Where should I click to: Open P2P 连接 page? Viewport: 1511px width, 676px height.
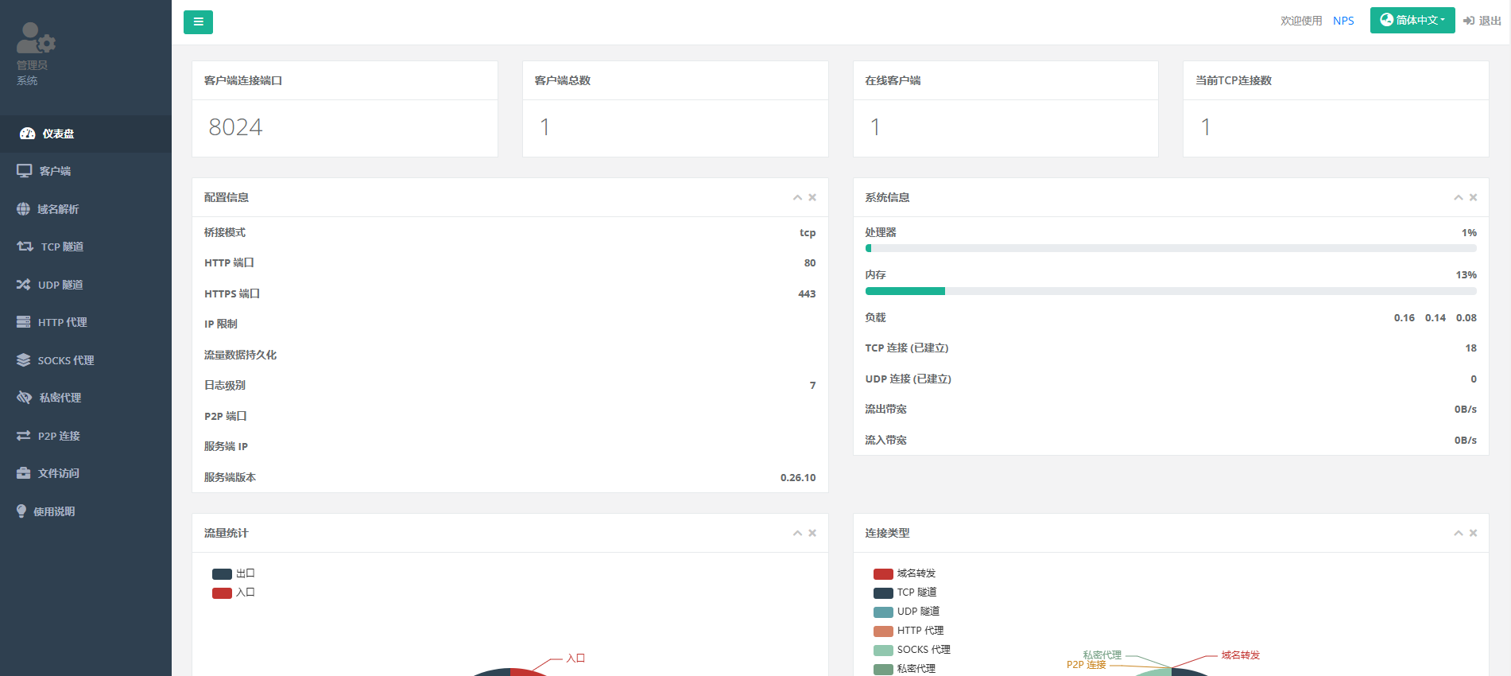click(x=86, y=436)
